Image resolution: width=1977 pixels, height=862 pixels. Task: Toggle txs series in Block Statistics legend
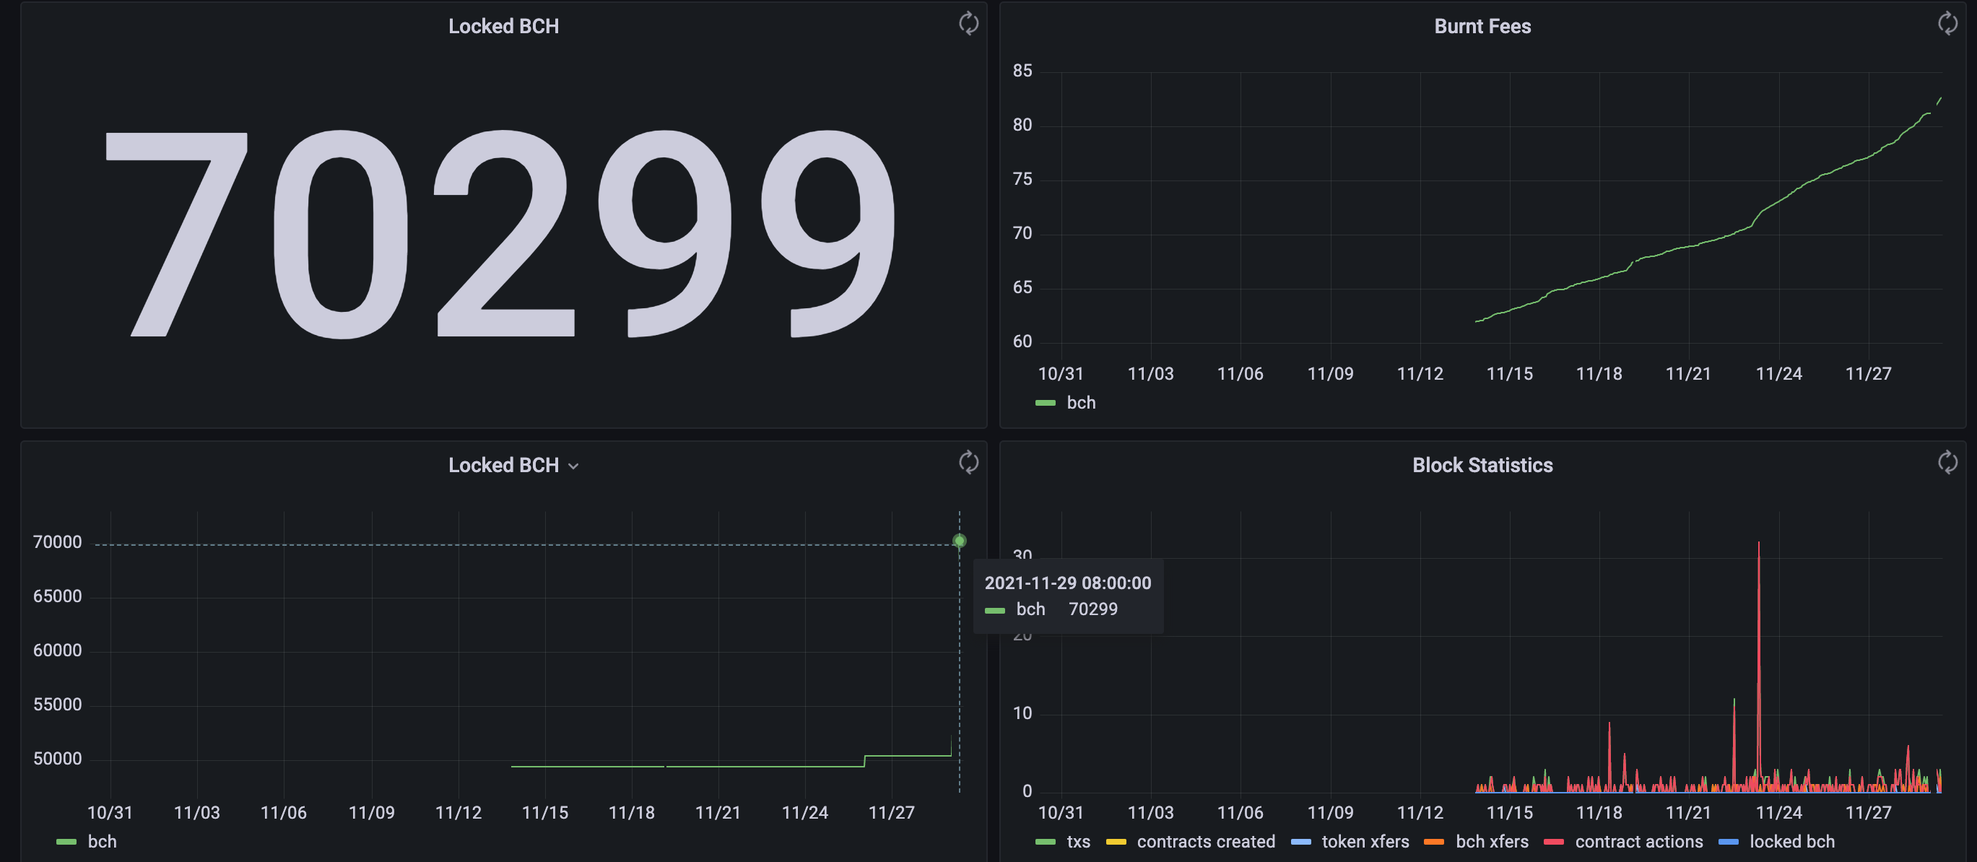[x=1078, y=841]
